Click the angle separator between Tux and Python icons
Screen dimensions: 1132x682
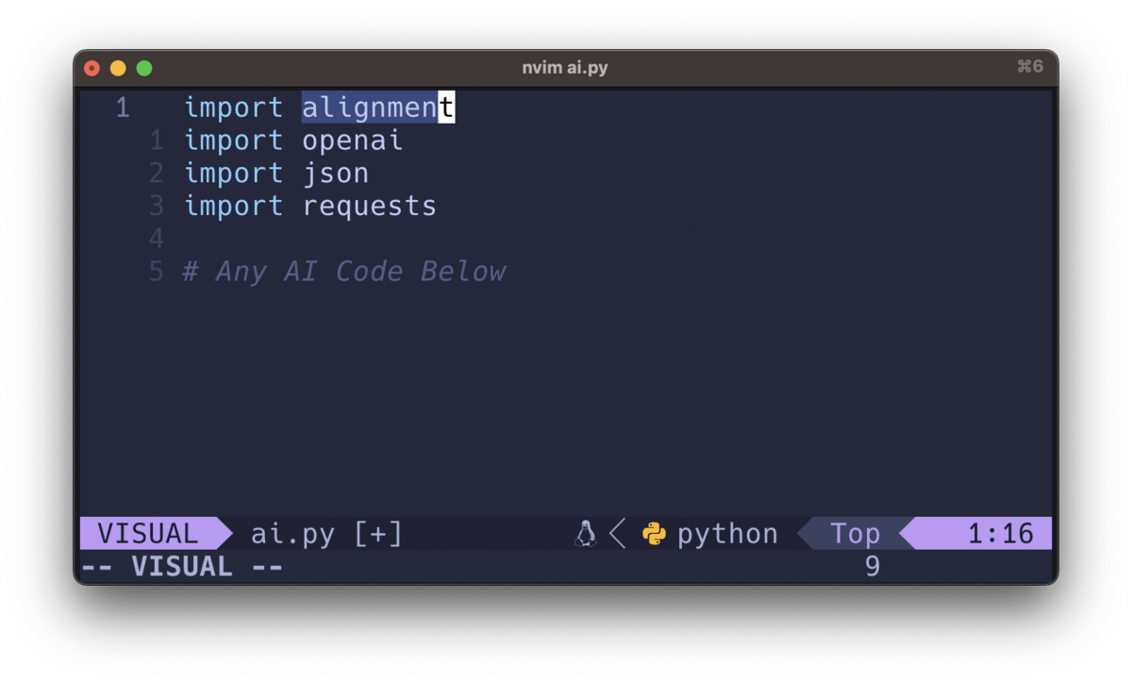coord(618,533)
